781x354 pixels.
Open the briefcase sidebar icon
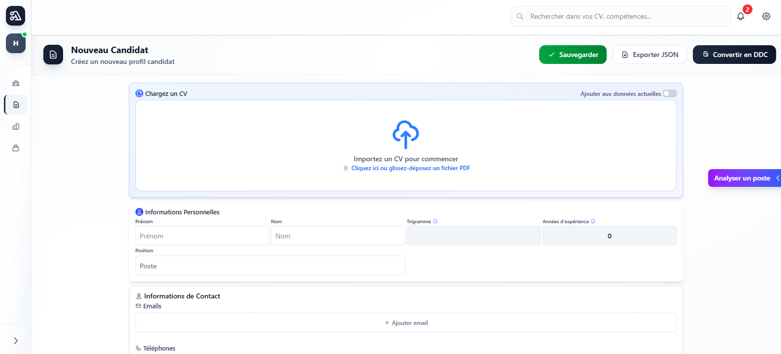click(x=16, y=148)
